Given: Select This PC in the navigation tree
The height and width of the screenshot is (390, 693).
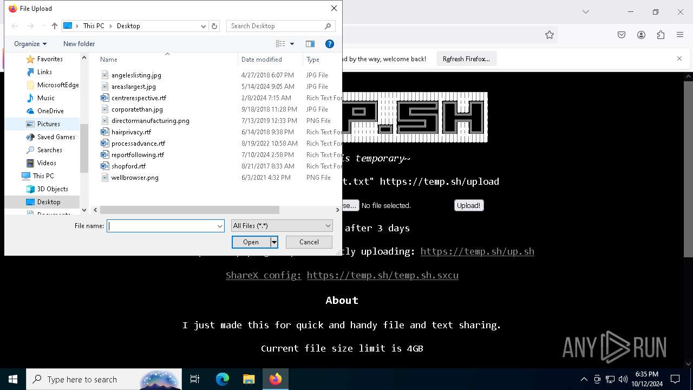Looking at the screenshot, I should [x=43, y=176].
